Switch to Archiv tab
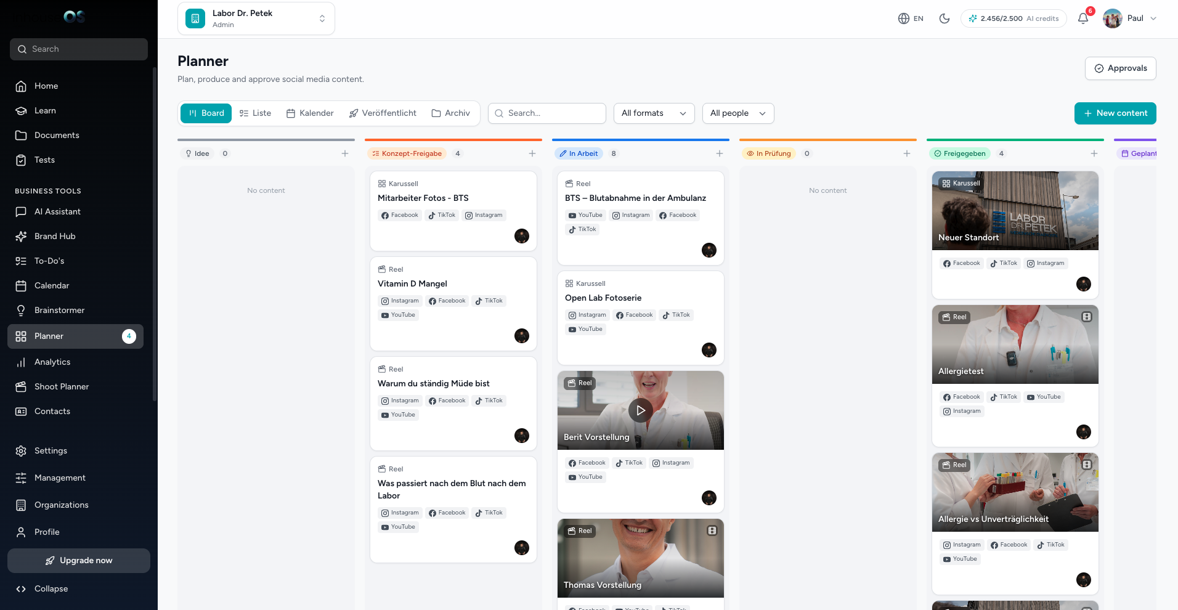This screenshot has width=1178, height=610. coord(451,113)
